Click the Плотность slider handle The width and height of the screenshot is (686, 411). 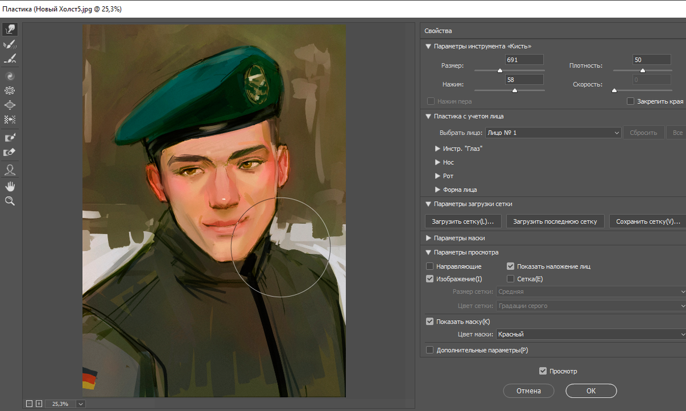tap(642, 71)
